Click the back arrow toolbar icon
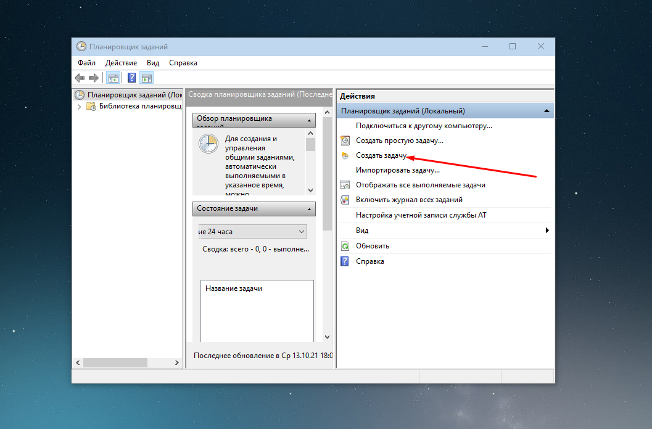Screen dimensions: 652x429 point(80,78)
